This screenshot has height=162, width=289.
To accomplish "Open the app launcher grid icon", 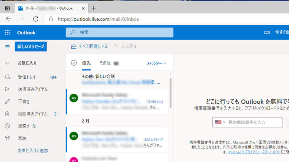I will [x=7, y=33].
